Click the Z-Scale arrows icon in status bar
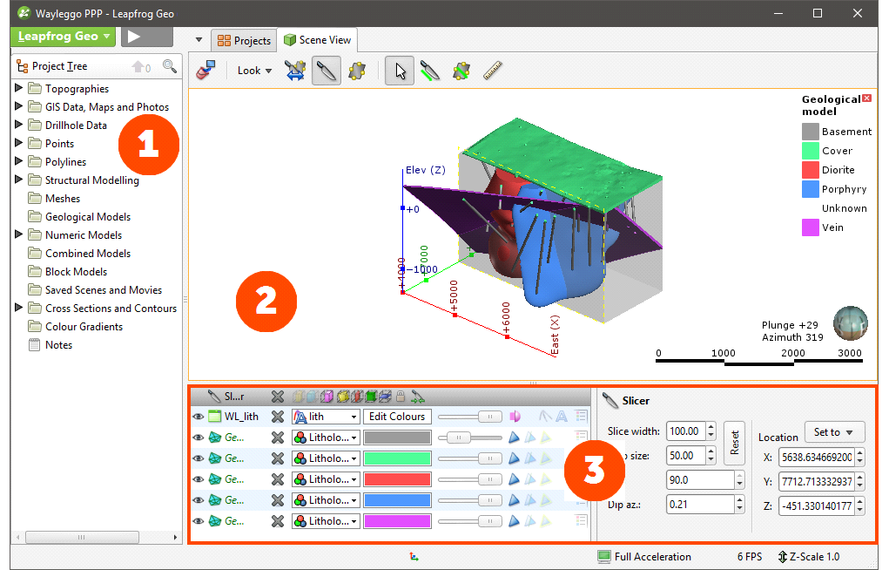Viewport: 889px width, 570px height. [x=783, y=557]
